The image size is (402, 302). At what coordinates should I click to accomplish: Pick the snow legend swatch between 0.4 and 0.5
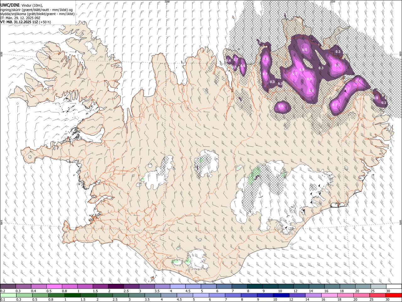[39, 286]
